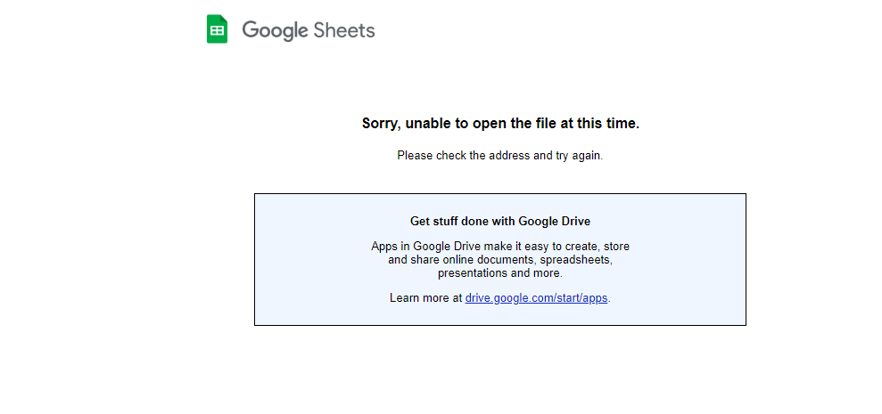
Task: Click the words 'Google Drive' in the bold box heading
Action: click(554, 222)
